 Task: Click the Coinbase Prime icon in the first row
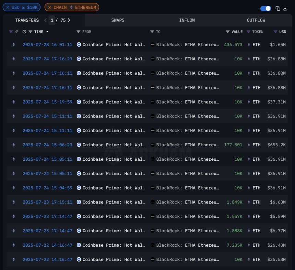tap(79, 45)
